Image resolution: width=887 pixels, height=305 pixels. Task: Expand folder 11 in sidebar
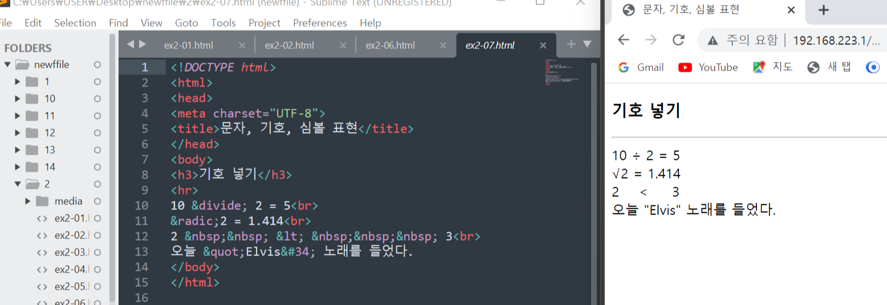(18, 116)
